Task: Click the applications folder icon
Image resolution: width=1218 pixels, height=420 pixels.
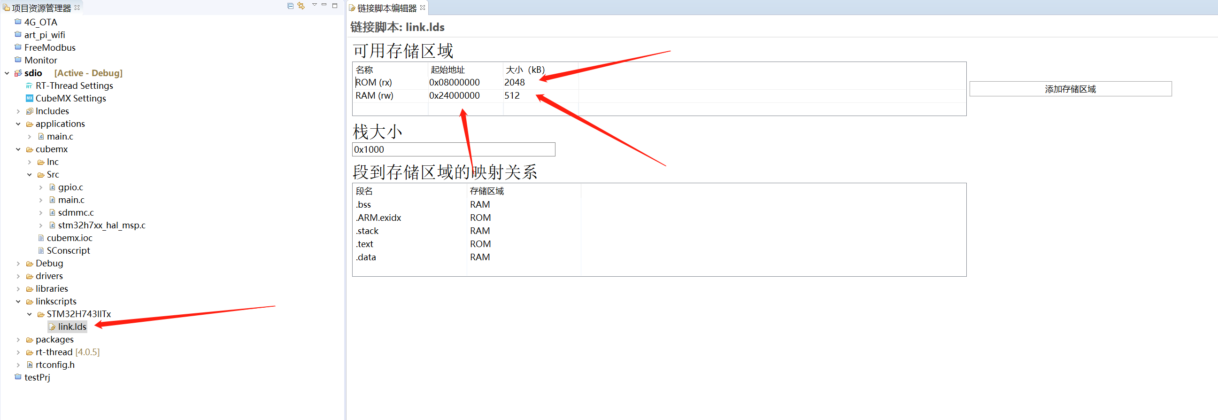Action: tap(29, 124)
